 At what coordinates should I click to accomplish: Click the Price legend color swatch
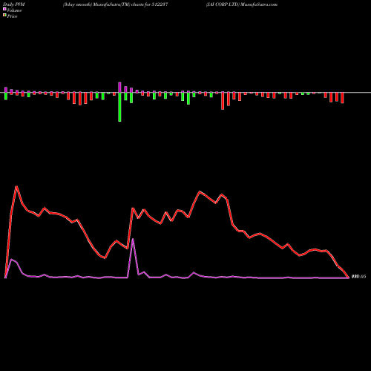4,16
